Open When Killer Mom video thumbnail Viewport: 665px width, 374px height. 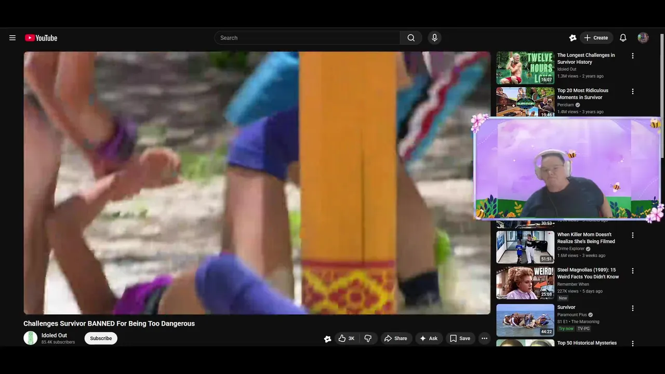click(x=525, y=247)
